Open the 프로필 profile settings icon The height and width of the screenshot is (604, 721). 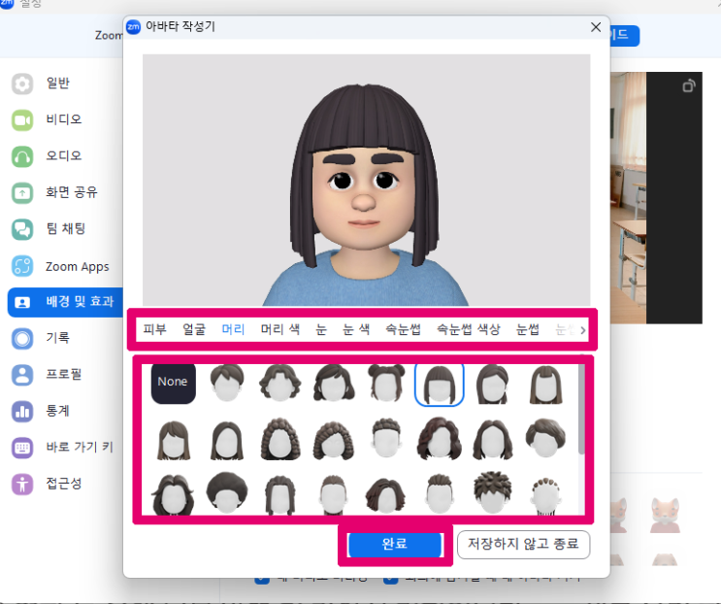pyautogui.click(x=21, y=375)
